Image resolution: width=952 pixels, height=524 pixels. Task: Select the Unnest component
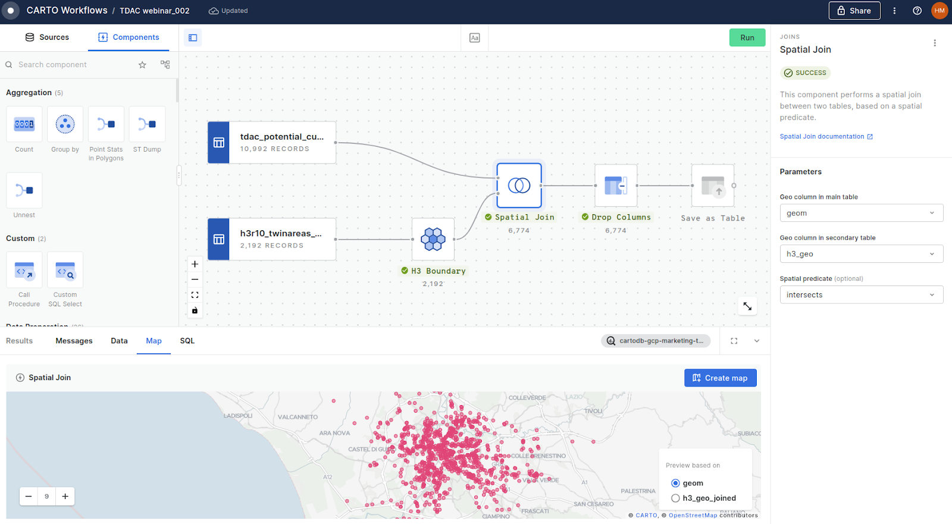[24, 190]
